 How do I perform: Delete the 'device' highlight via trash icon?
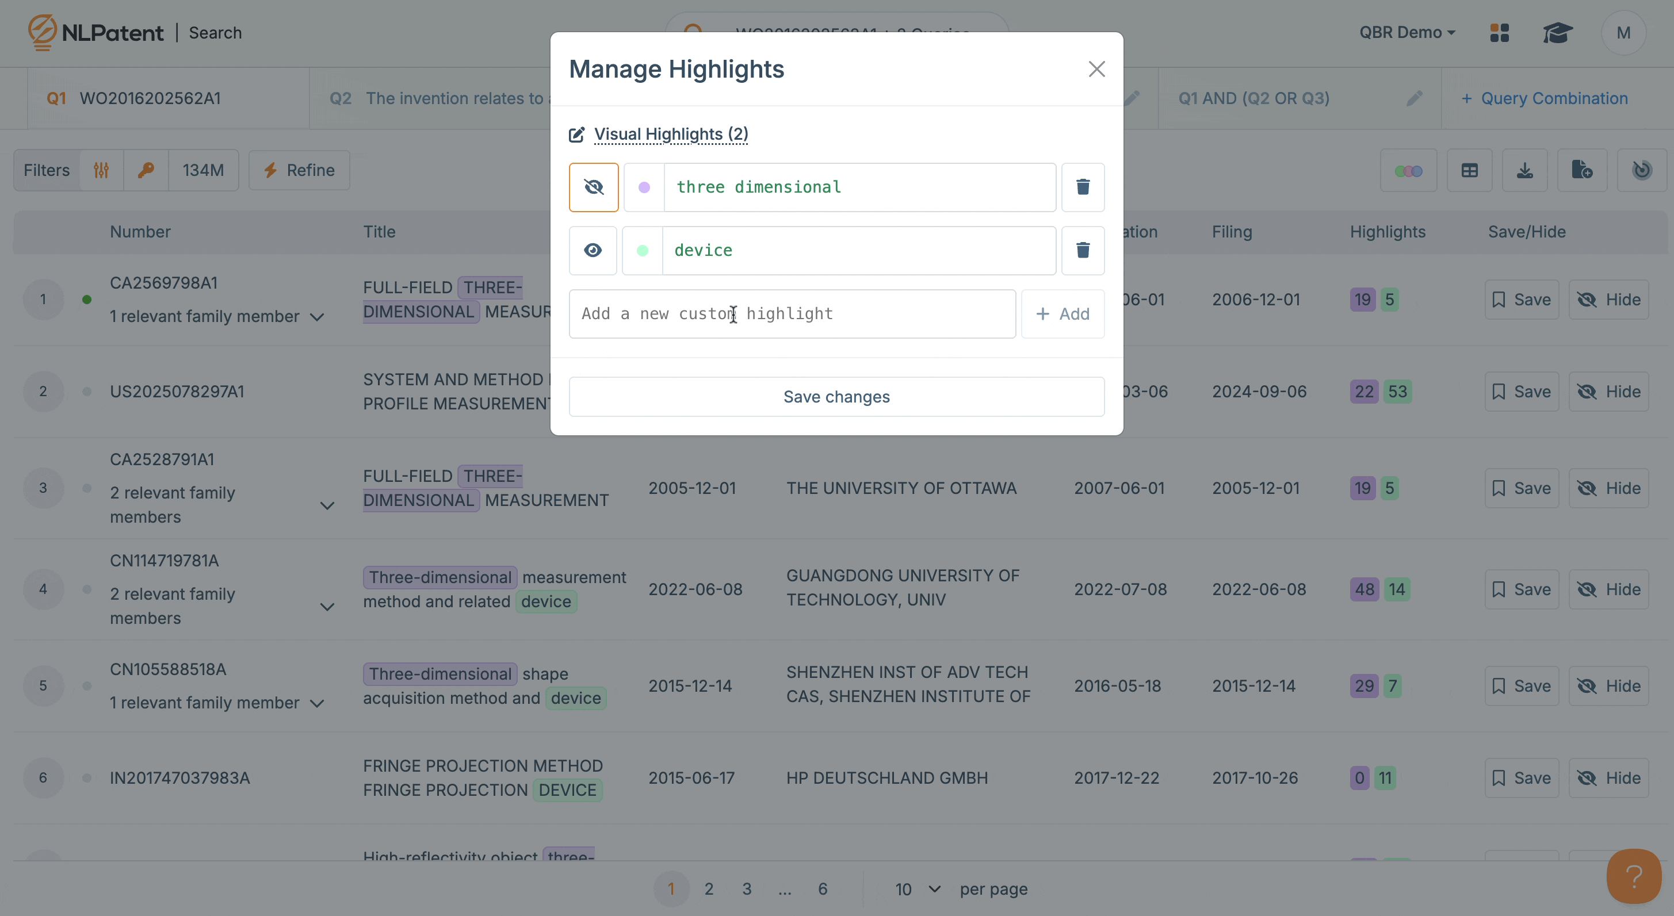tap(1083, 250)
